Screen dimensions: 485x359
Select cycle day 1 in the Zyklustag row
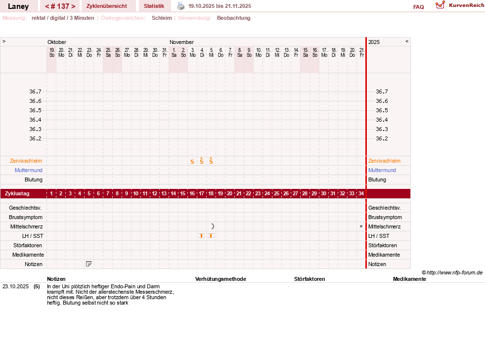coord(51,193)
